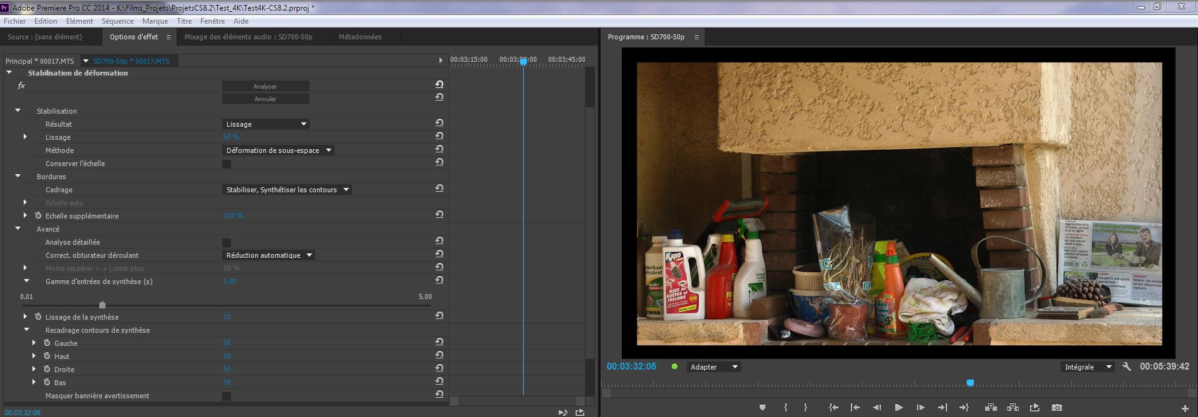Reset the Lissage de la synthèse parameter
The image size is (1198, 417).
pos(439,316)
